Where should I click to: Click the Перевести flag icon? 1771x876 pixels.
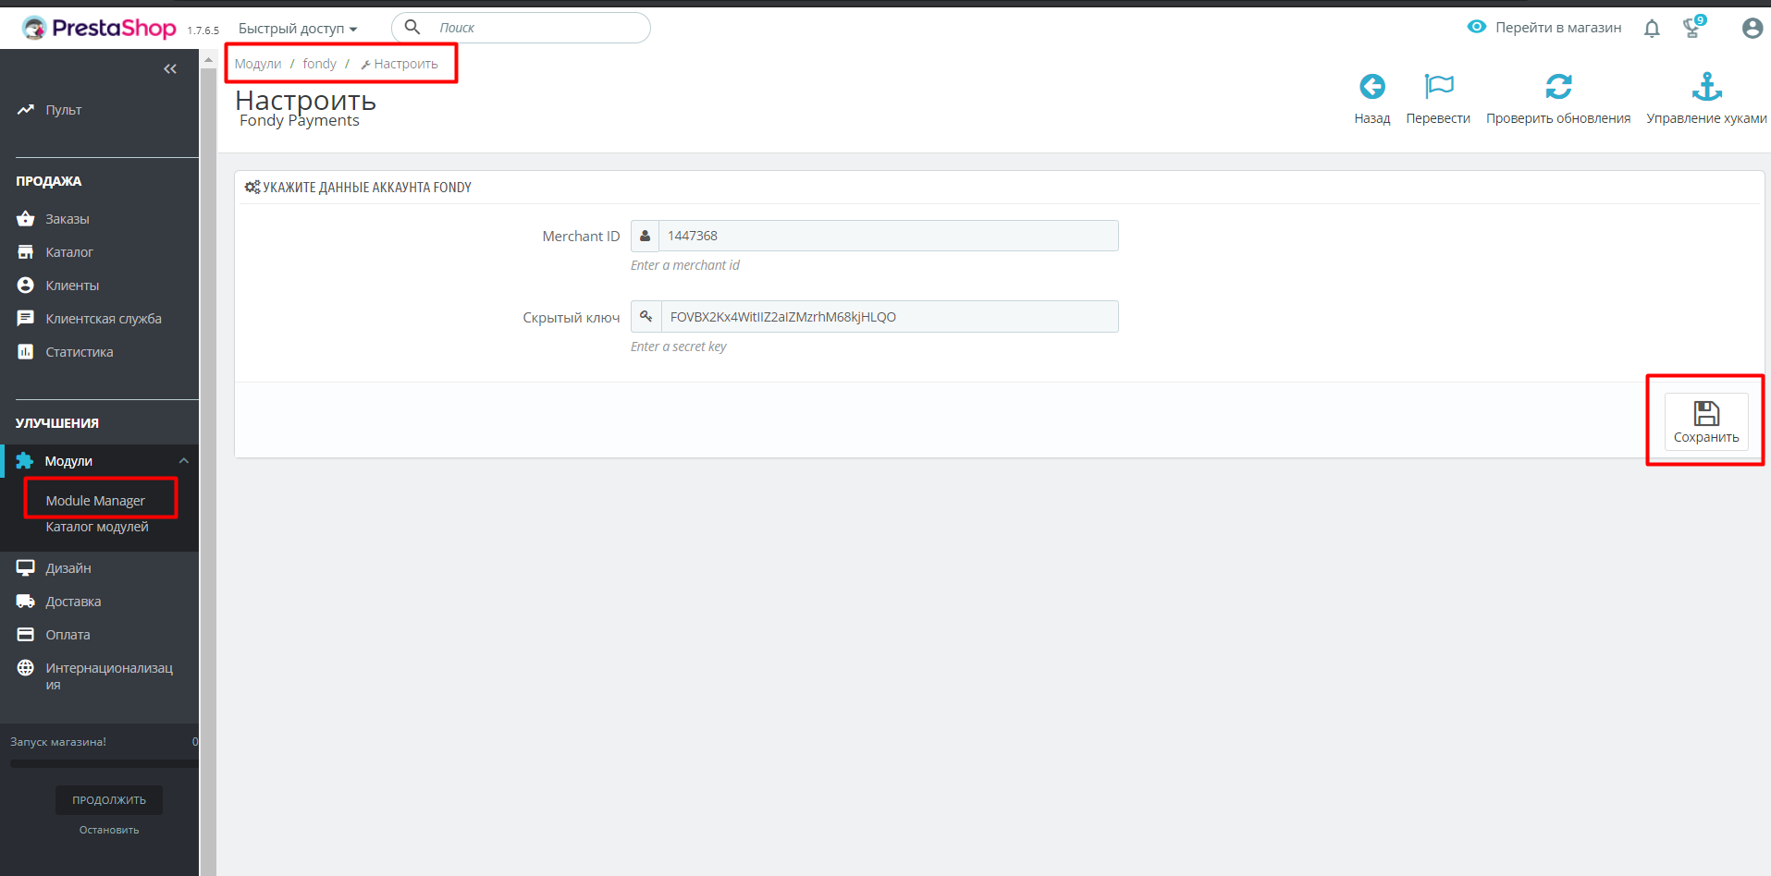(x=1439, y=87)
